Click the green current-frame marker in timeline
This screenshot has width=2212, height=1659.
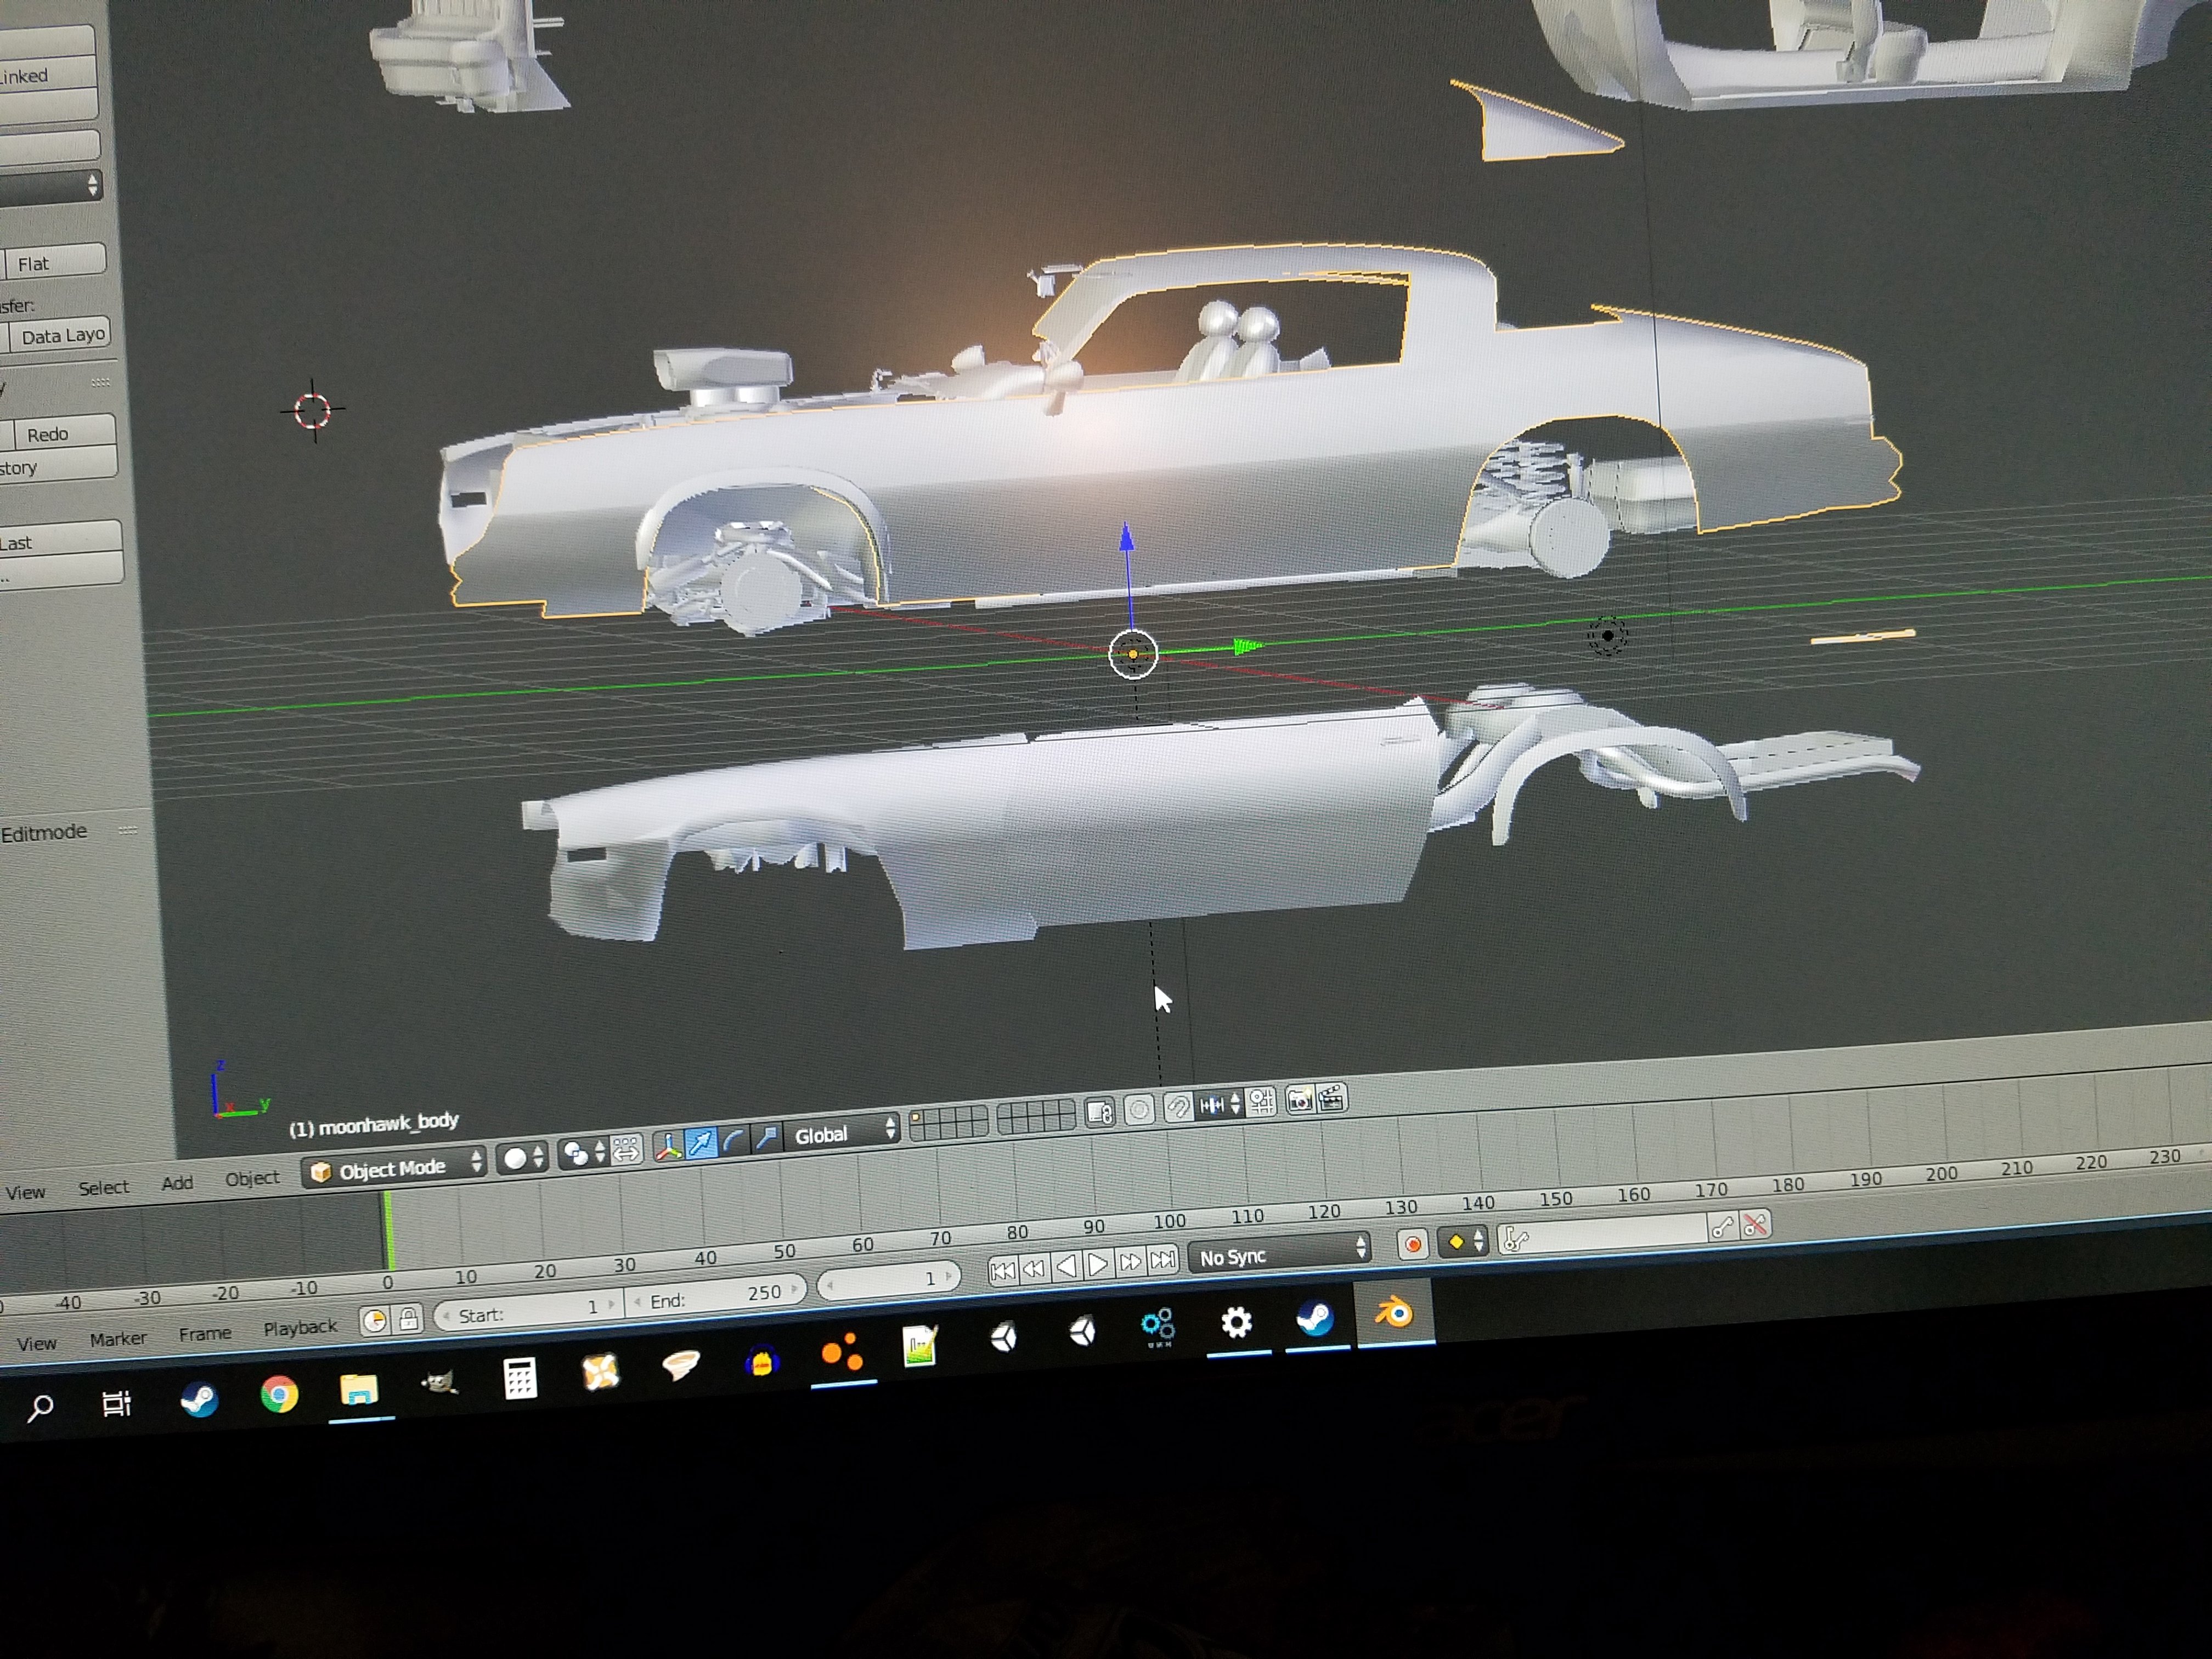click(388, 1232)
